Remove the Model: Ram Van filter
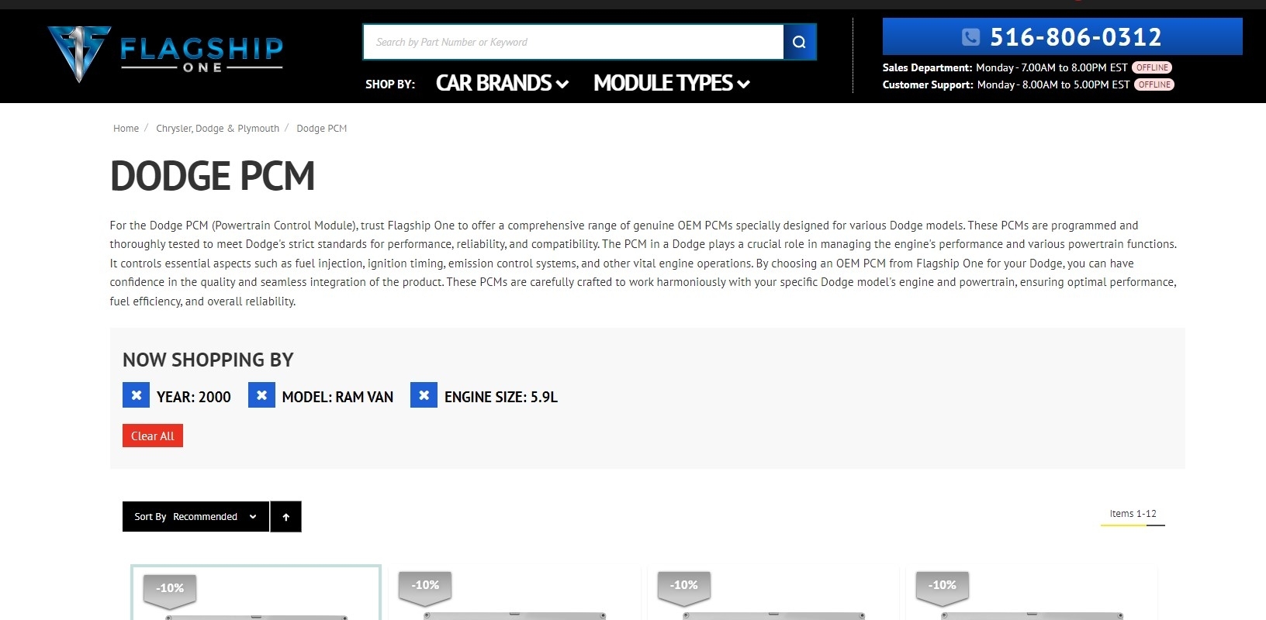The width and height of the screenshot is (1266, 620). coord(261,395)
